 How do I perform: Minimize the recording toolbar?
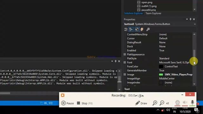point(182,95)
